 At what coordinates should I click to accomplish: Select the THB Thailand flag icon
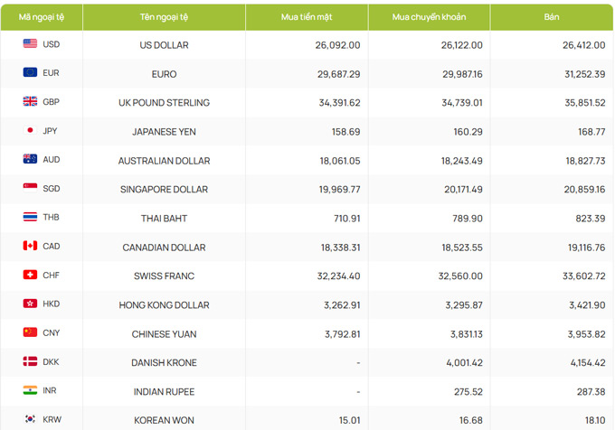coord(30,217)
